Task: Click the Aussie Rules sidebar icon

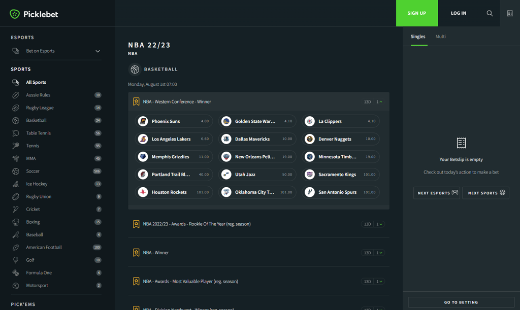Action: pyautogui.click(x=16, y=95)
